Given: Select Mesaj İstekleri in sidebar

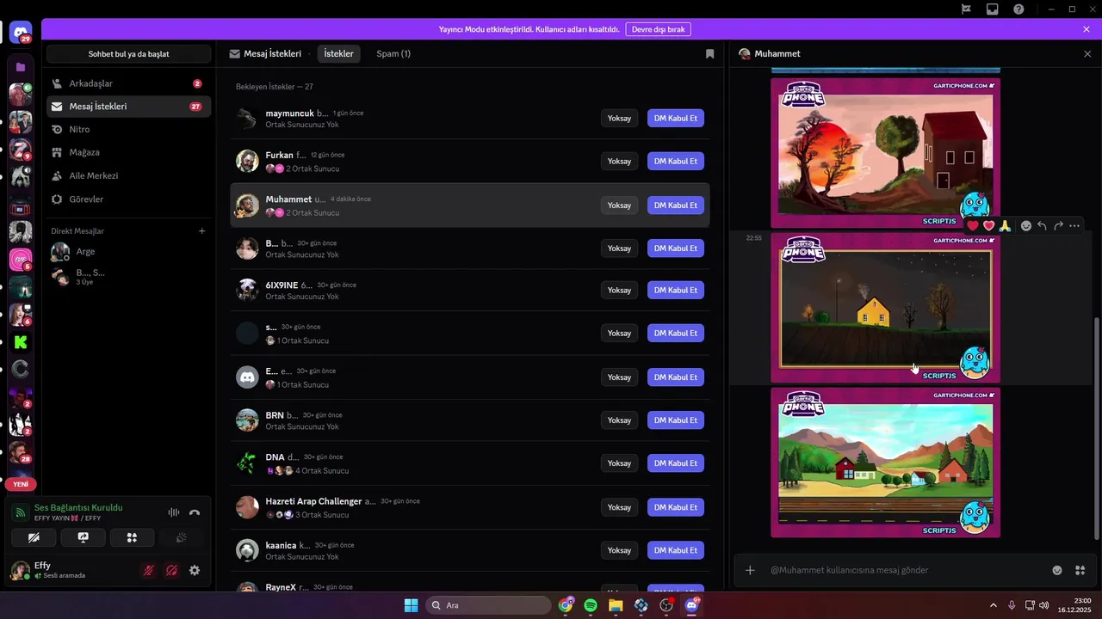Looking at the screenshot, I should coord(128,107).
